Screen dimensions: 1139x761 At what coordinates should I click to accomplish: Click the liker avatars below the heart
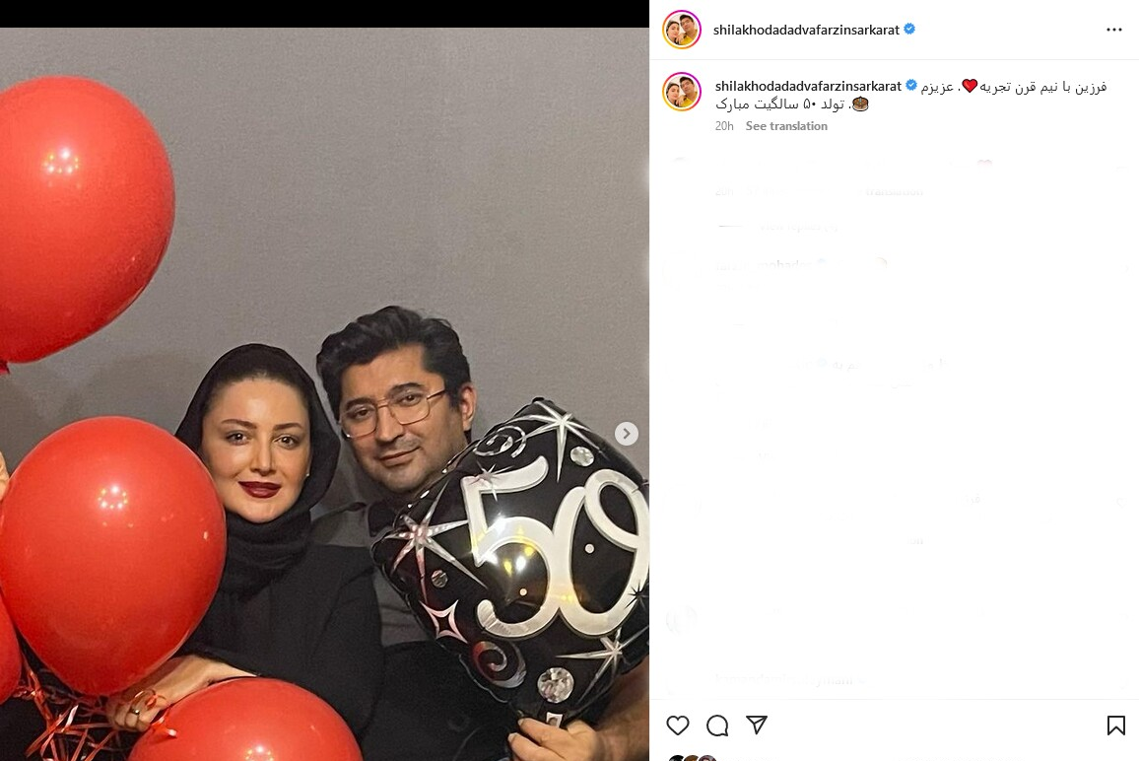[x=692, y=757]
